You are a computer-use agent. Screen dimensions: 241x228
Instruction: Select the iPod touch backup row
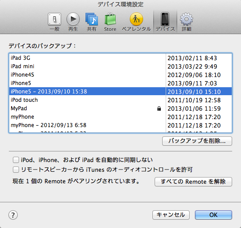[x=120, y=100]
